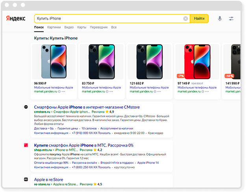
Task: Switch to the Картинки tab
Action: pyautogui.click(x=54, y=28)
